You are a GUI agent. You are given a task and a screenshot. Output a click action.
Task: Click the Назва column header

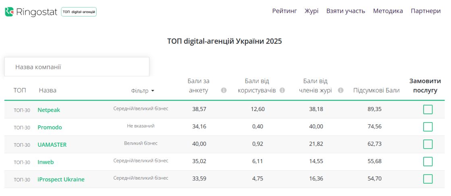coord(48,91)
